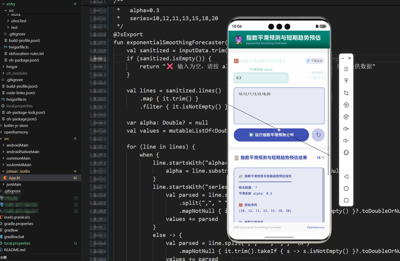This screenshot has height=261, width=400.
Task: Click the phone app vertical scrollbar
Action: (328, 111)
